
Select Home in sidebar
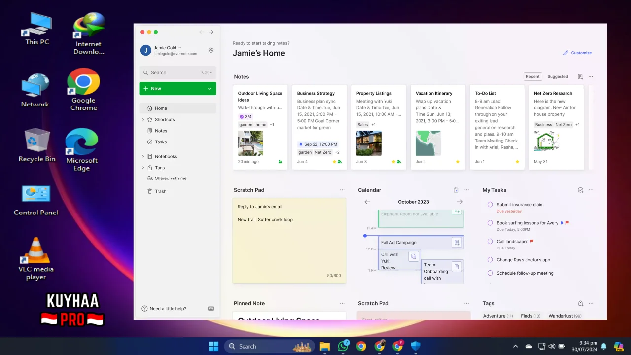pos(177,108)
